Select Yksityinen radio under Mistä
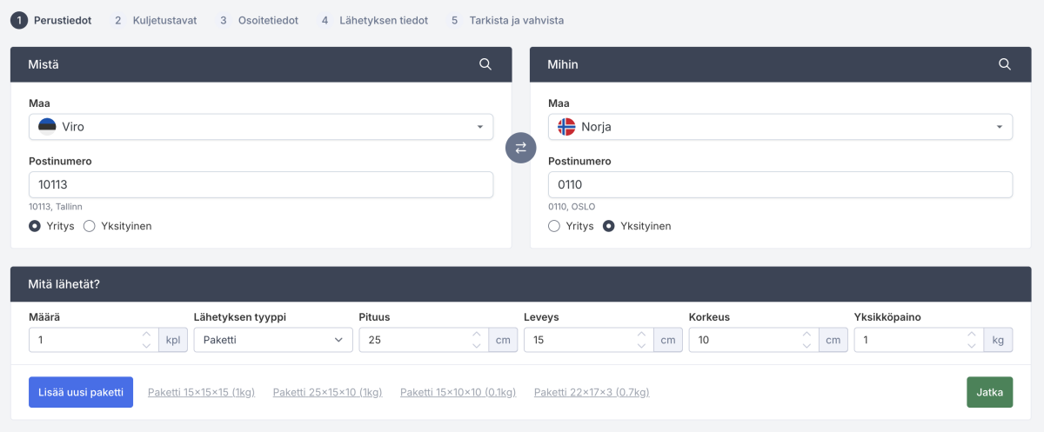 (x=89, y=226)
